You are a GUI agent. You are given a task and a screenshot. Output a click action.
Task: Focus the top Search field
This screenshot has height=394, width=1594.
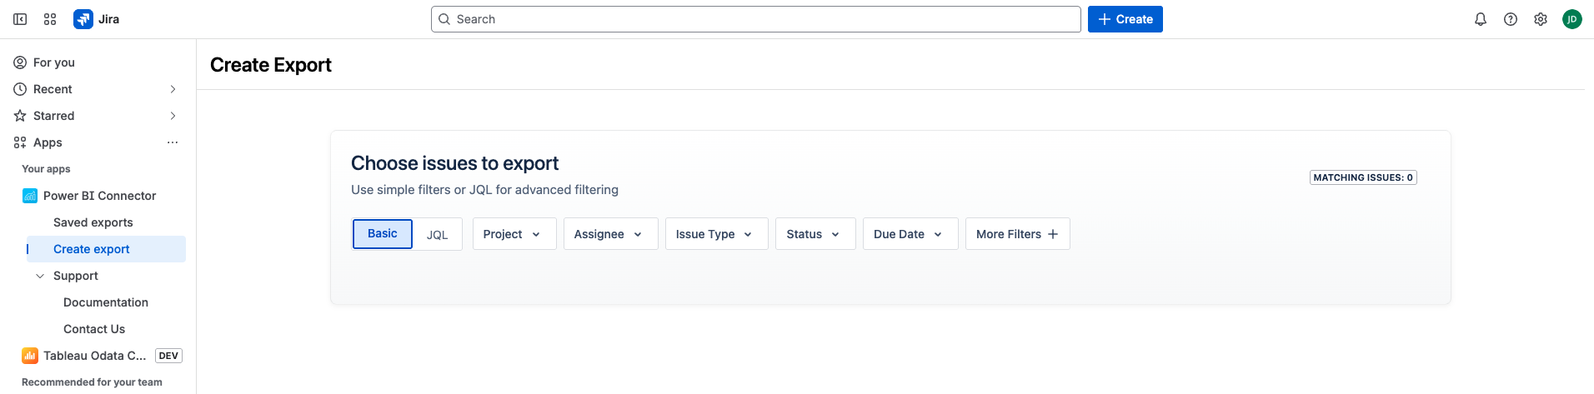pos(756,19)
